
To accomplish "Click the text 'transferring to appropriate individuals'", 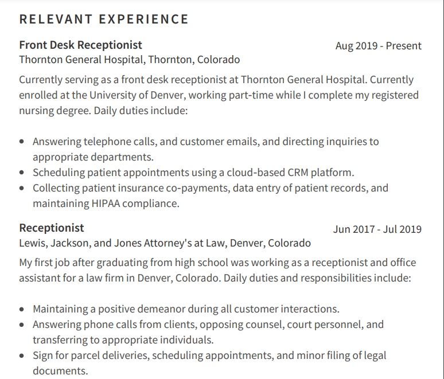I will tap(123, 340).
